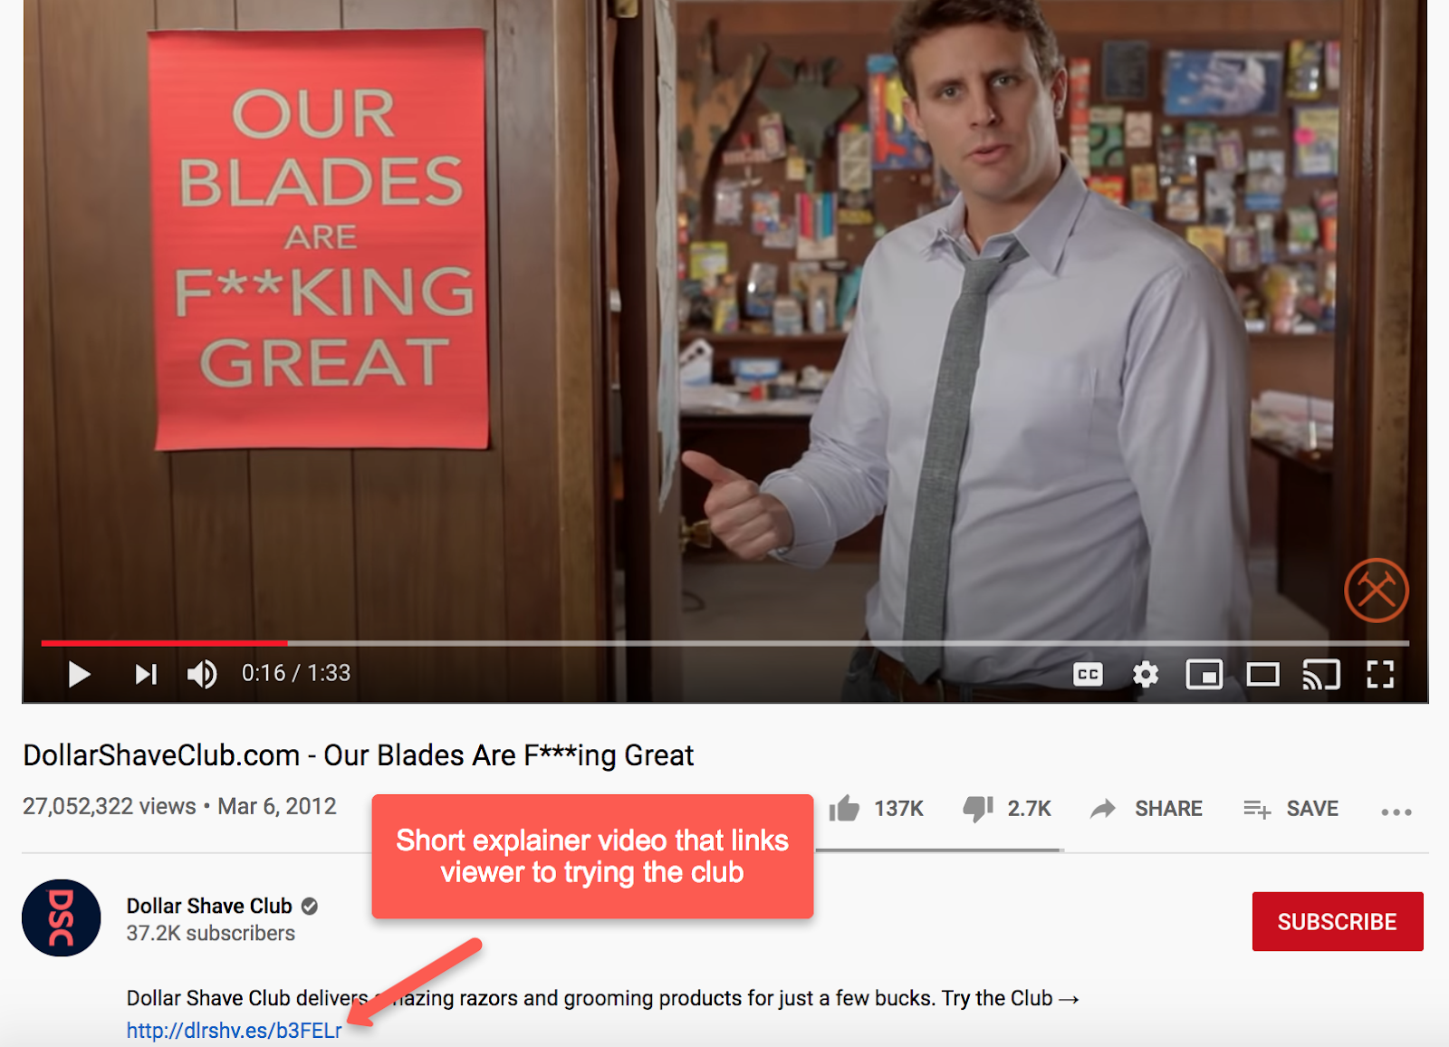Skip to the next video
Viewport: 1449px width, 1047px height.
point(146,674)
